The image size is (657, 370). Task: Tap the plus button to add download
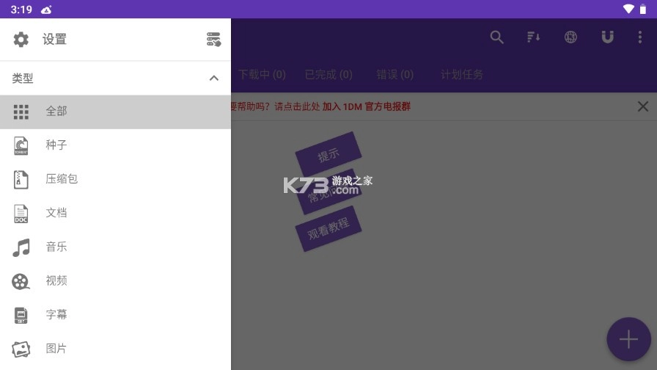point(628,339)
